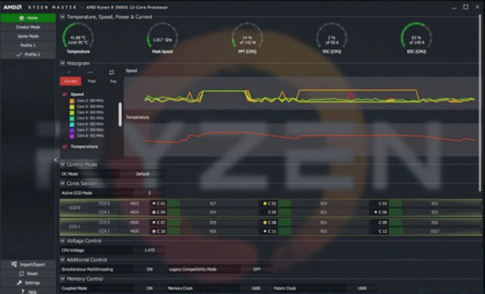Click the Legacy Compatibility Mode OFF value
Screen dimensions: 485x294
pos(256,269)
